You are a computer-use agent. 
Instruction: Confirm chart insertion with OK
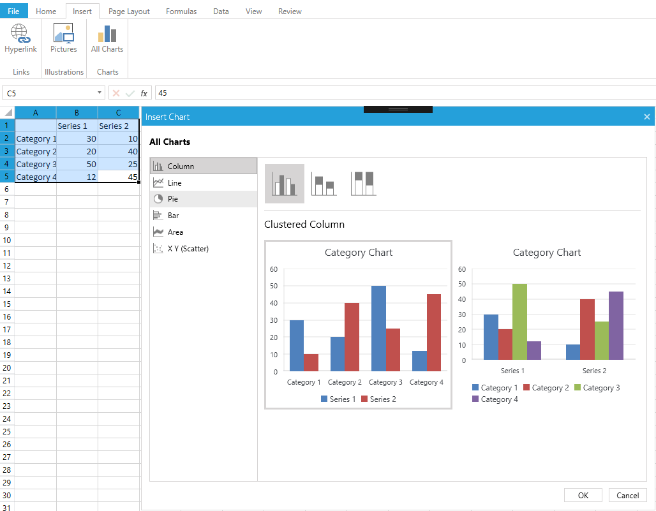pos(583,495)
